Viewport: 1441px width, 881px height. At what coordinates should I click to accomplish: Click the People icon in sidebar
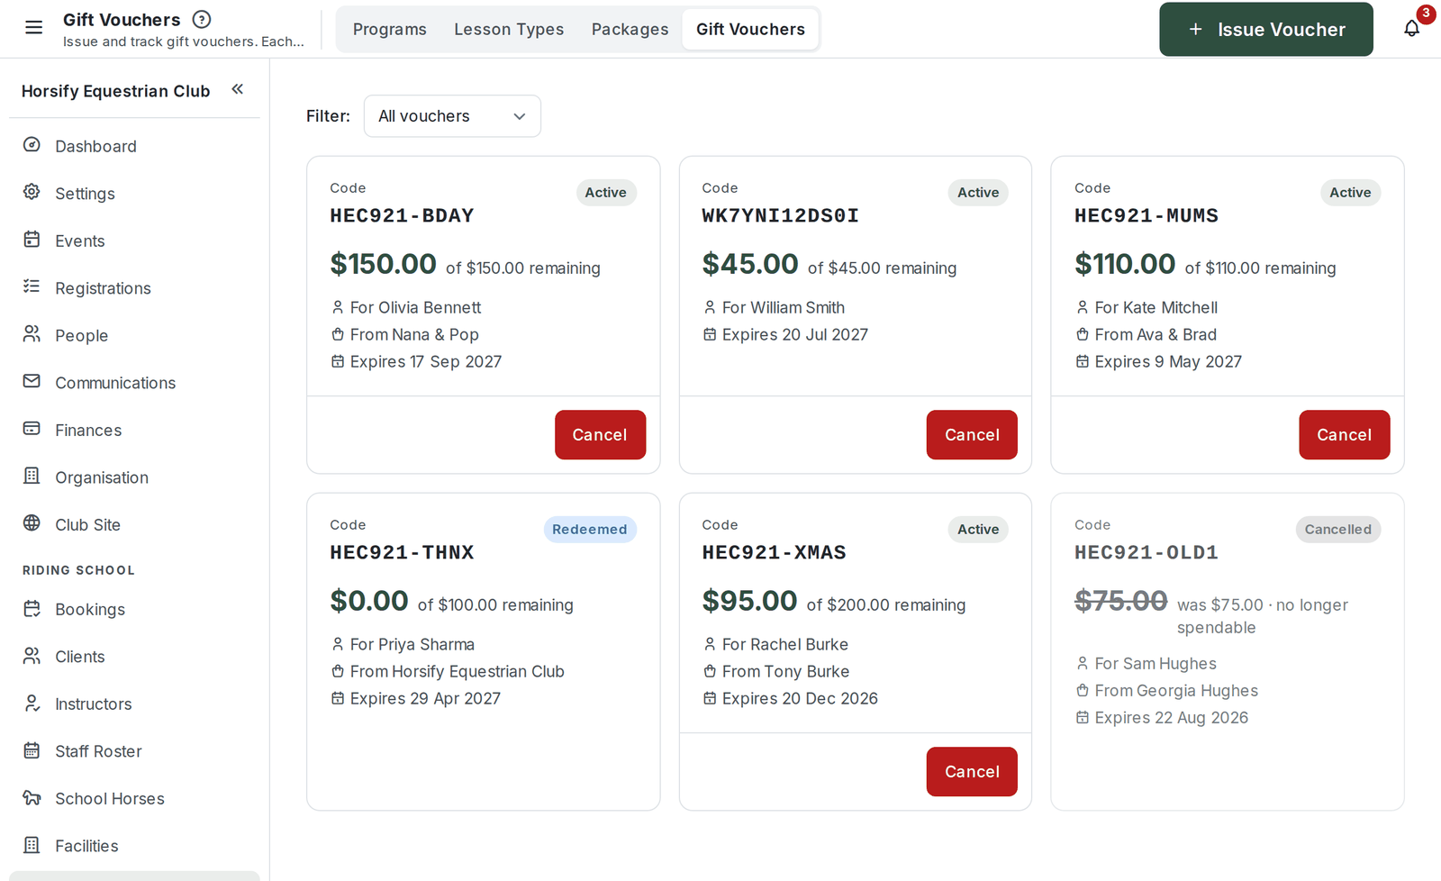coord(32,334)
